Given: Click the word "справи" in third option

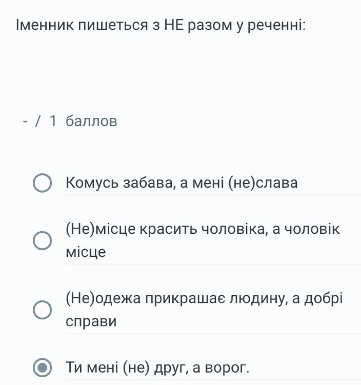Looking at the screenshot, I should coord(91,322).
